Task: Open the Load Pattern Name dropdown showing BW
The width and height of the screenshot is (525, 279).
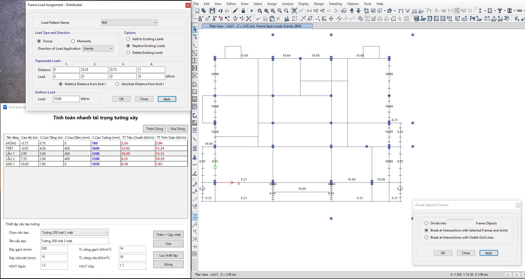Action: click(x=129, y=23)
